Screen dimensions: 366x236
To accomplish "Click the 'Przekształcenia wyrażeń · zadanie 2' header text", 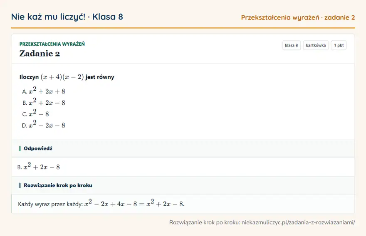I will pyautogui.click(x=298, y=17).
